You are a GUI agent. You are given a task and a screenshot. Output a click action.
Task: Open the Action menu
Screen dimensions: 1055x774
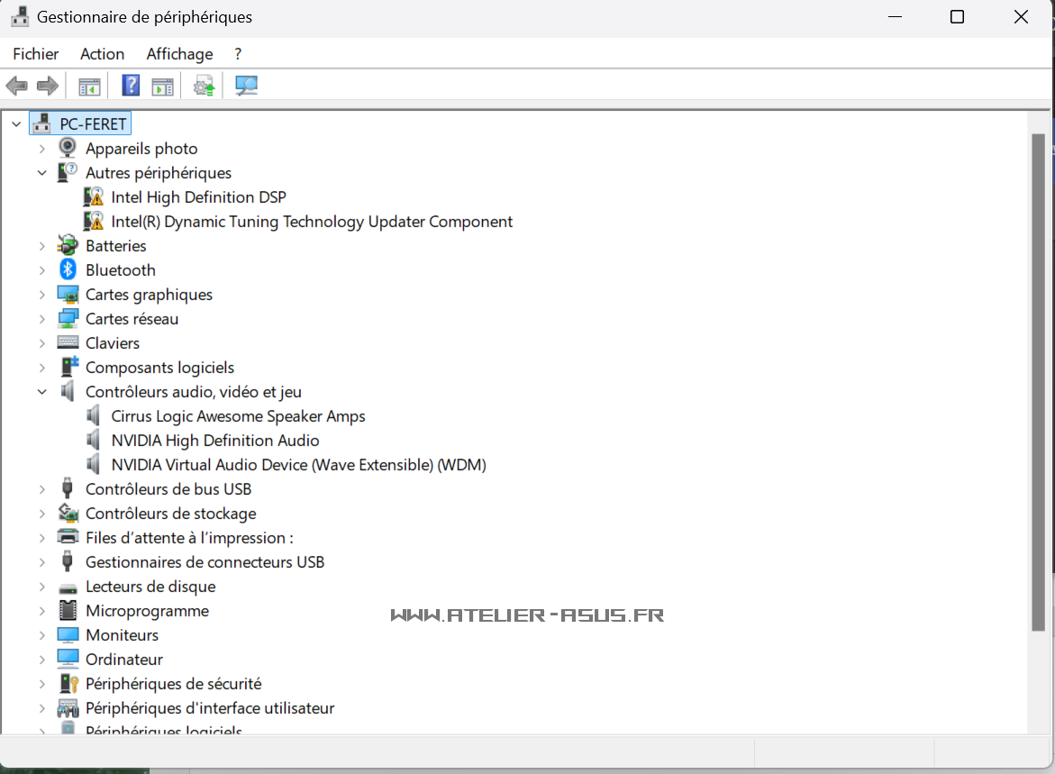pos(102,54)
